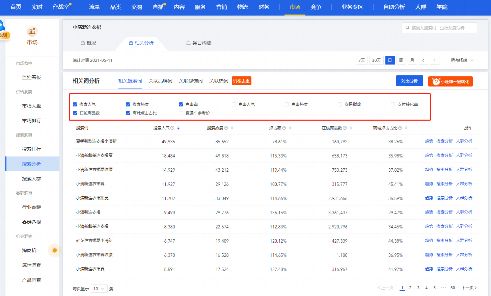This screenshot has width=491, height=296.
Task: Click the help icon next to 在线商品数 header
Action: pos(345,128)
